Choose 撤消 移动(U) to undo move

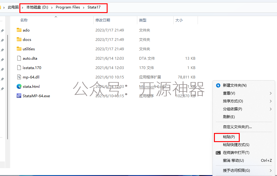(233, 161)
